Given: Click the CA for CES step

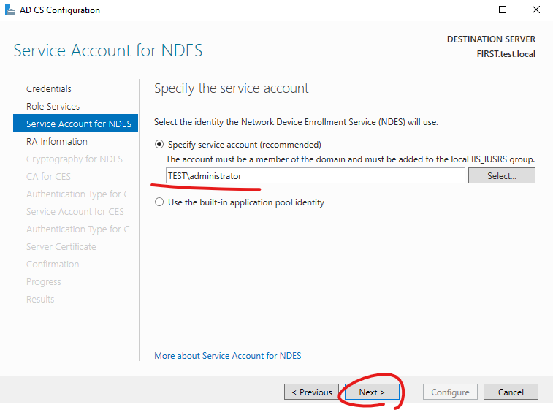Looking at the screenshot, I should tap(48, 176).
